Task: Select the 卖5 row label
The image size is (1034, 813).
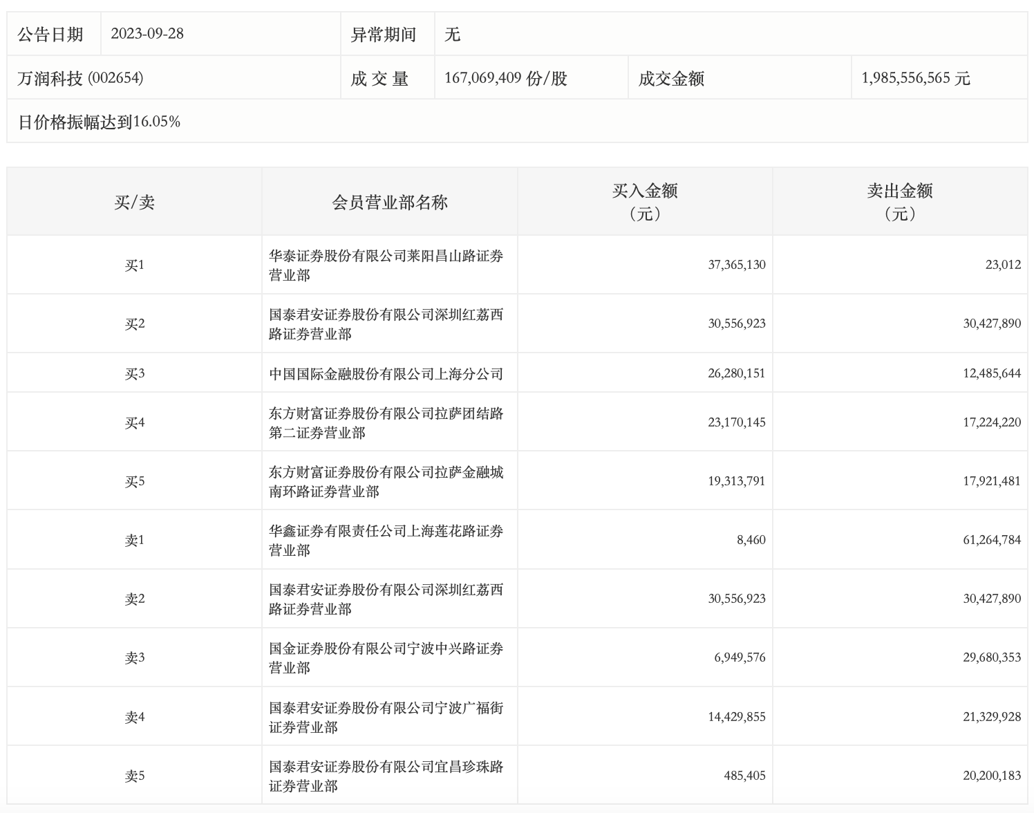Action: [135, 776]
